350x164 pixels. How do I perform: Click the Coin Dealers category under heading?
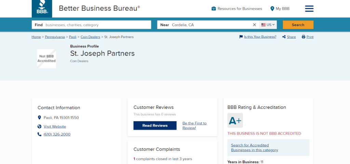(x=79, y=61)
